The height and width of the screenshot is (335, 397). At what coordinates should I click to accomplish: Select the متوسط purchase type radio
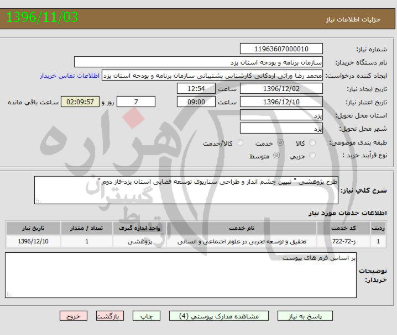pyautogui.click(x=276, y=156)
